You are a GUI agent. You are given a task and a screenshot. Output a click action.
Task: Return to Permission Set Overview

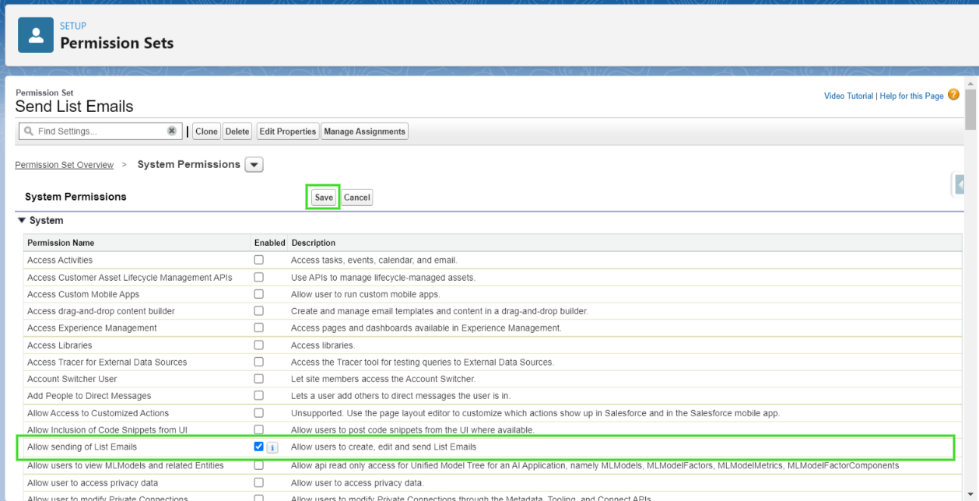click(64, 164)
